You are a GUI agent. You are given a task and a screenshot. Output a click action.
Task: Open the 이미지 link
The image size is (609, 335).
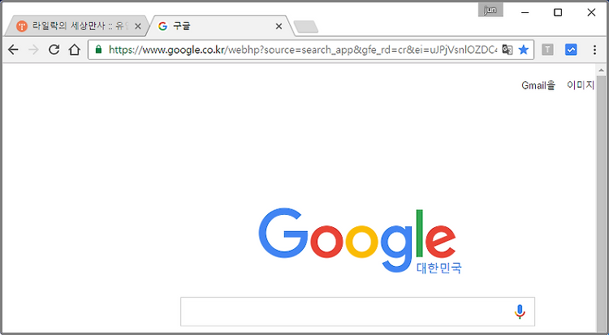tap(581, 85)
